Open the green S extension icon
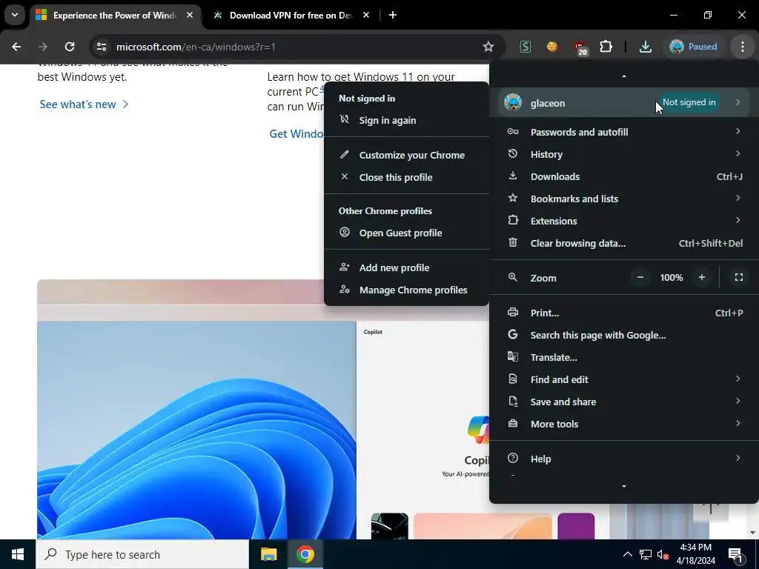 [x=526, y=47]
